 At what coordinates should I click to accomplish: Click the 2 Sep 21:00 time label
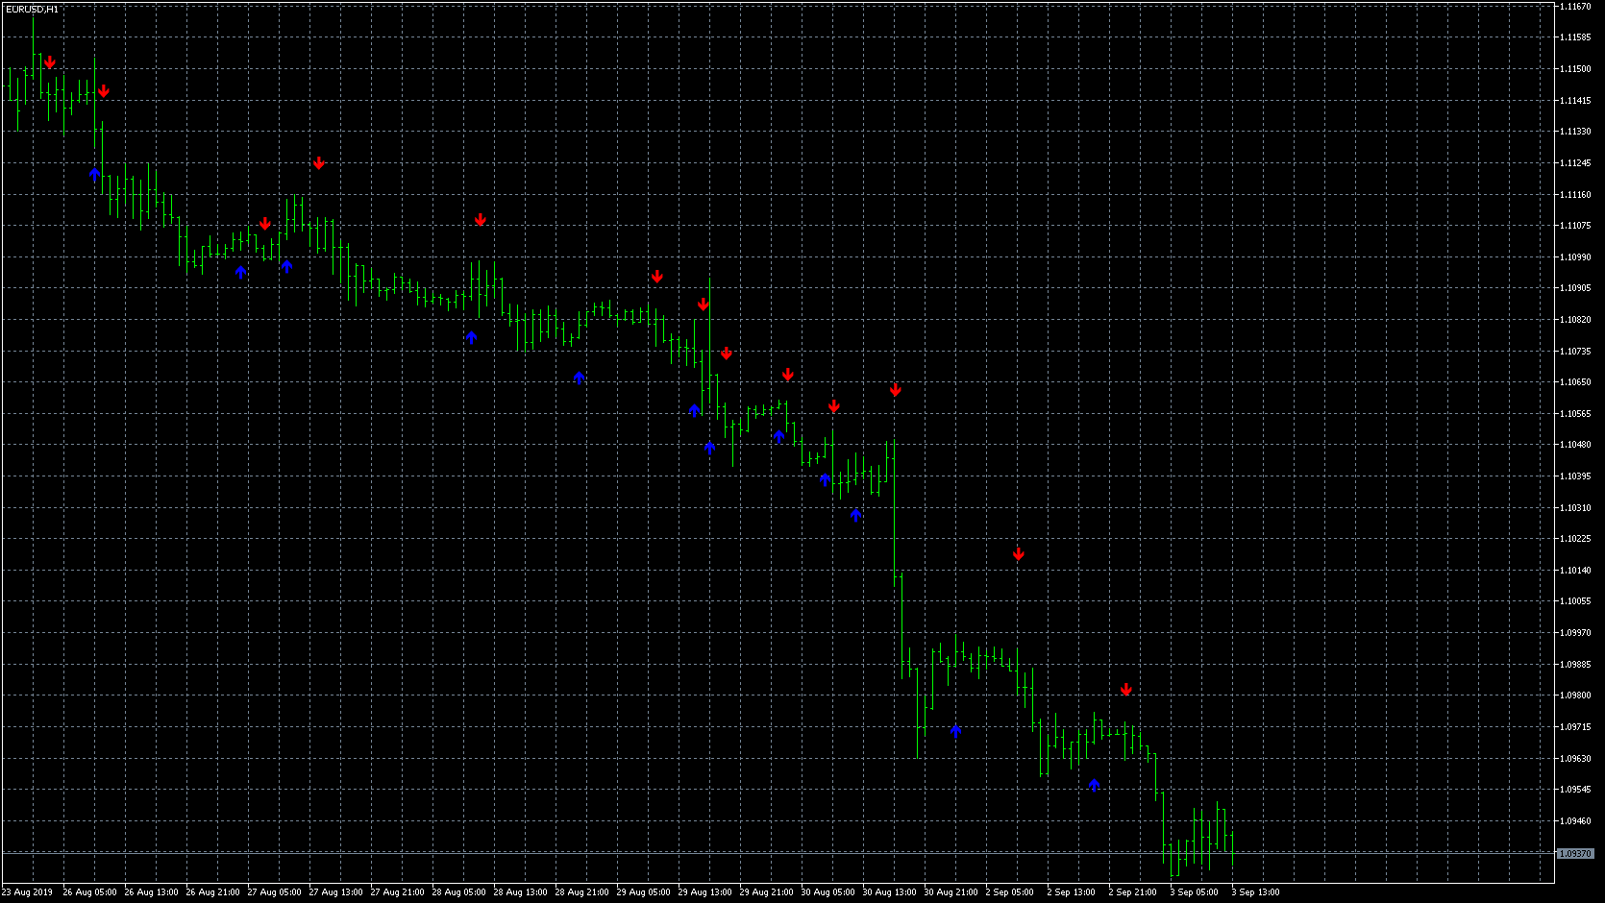[1132, 892]
